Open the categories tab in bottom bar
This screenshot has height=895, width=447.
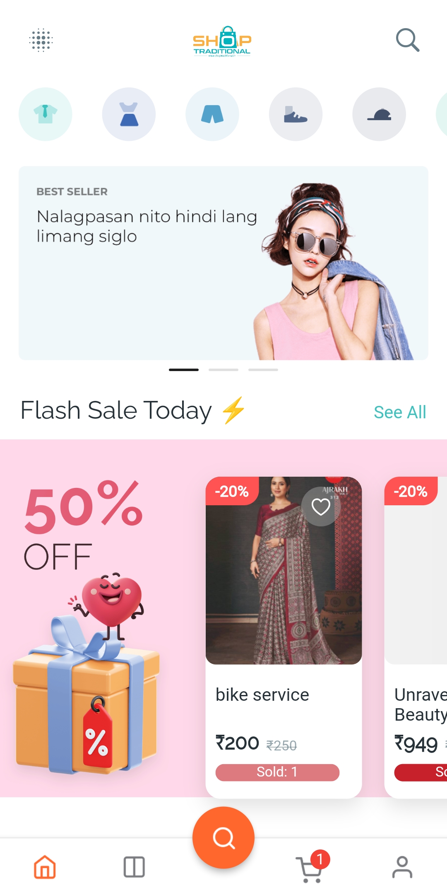(x=134, y=867)
